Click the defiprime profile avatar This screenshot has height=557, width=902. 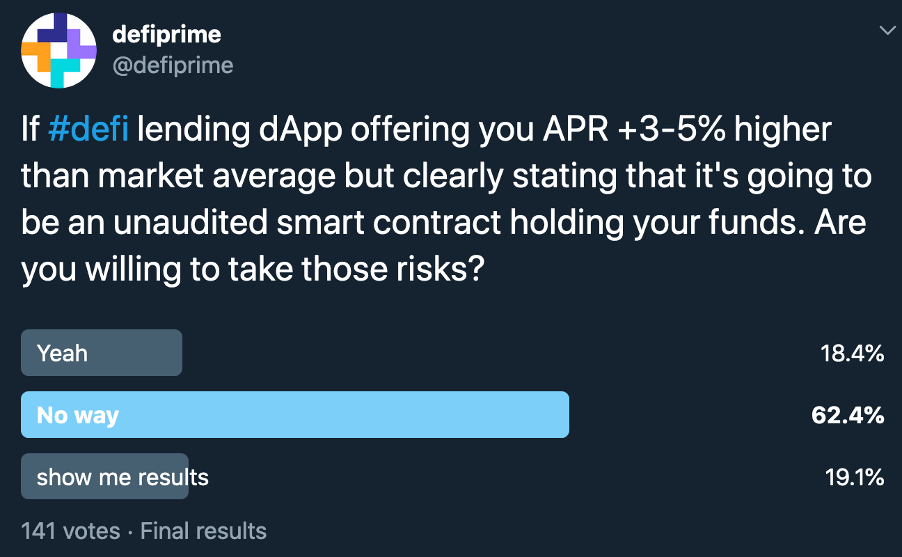click(58, 51)
